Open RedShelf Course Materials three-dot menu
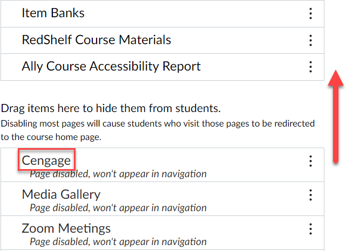Screen dimensions: 353x251 click(310, 40)
